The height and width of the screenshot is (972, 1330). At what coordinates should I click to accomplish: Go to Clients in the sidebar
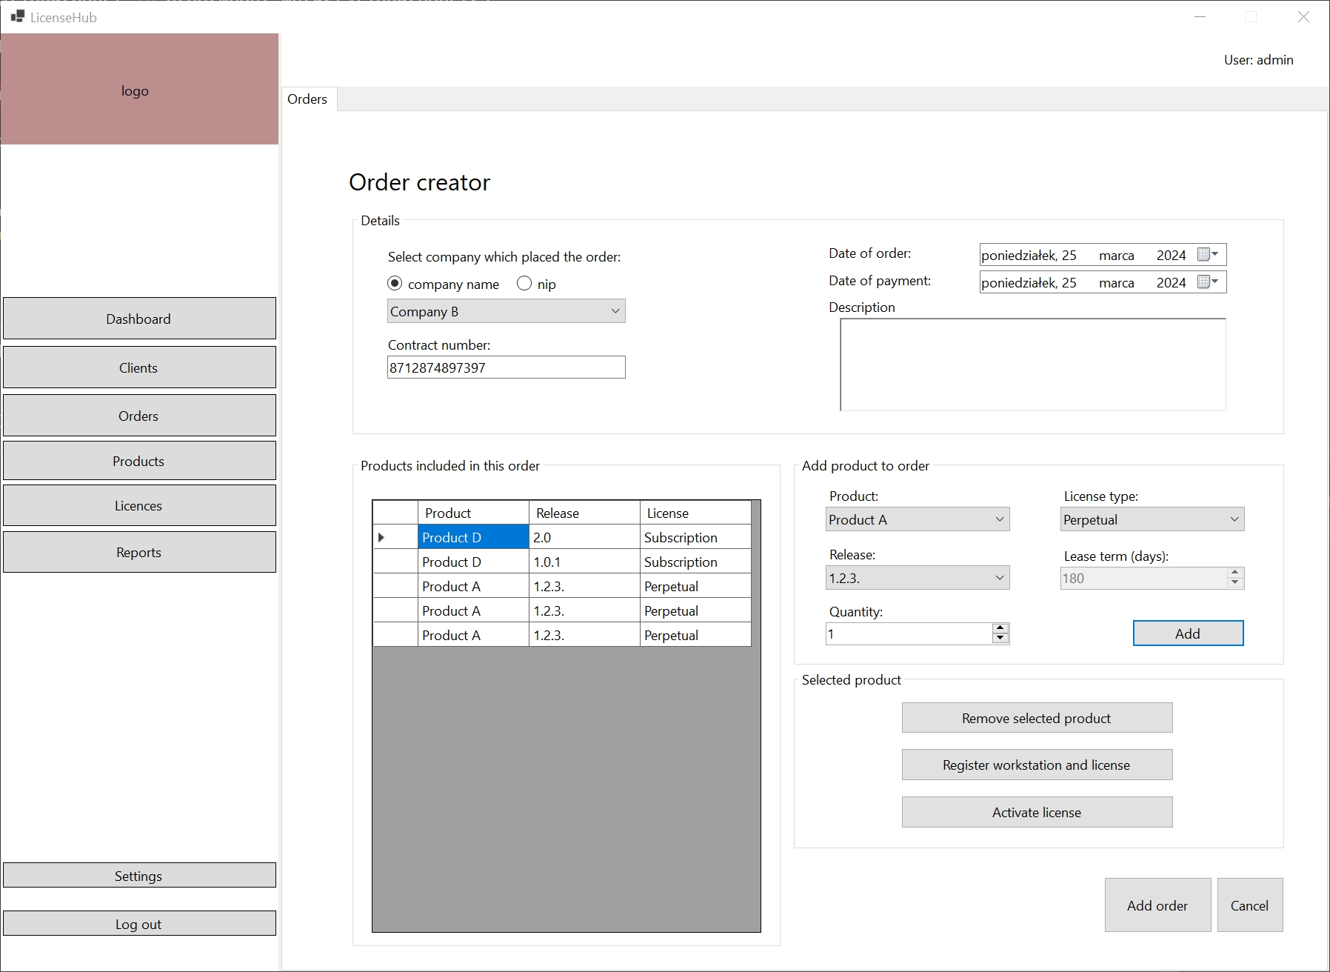139,367
